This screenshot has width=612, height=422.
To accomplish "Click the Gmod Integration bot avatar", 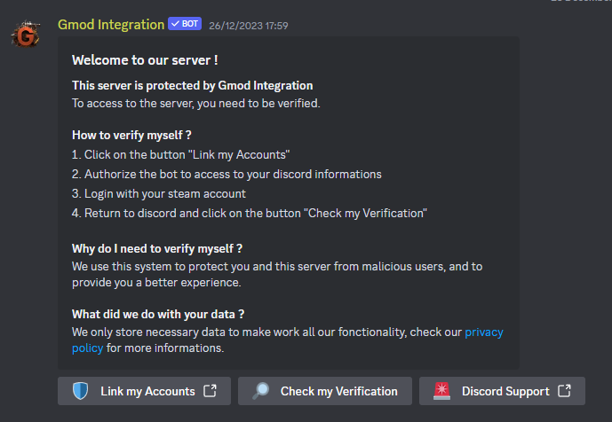I will tap(26, 34).
